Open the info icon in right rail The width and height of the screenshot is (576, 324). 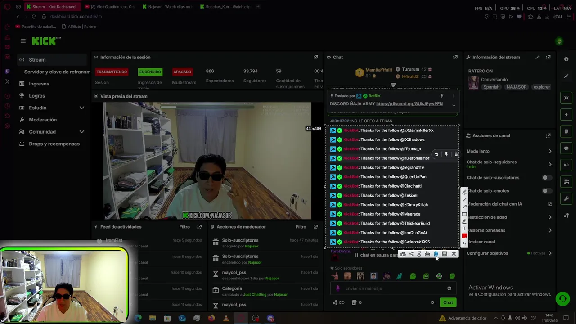pos(566,59)
